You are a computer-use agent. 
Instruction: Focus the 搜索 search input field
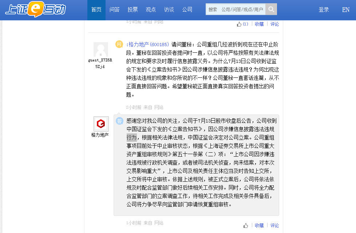pyautogui.click(x=236, y=9)
